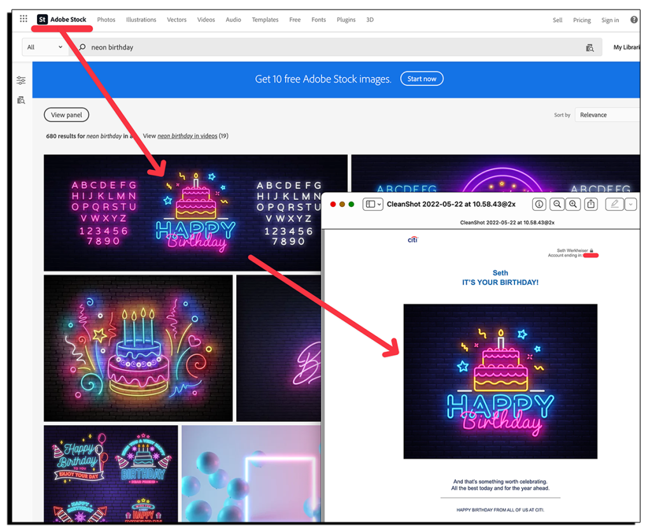
Task: Zoom out in the Preview window
Action: (557, 204)
